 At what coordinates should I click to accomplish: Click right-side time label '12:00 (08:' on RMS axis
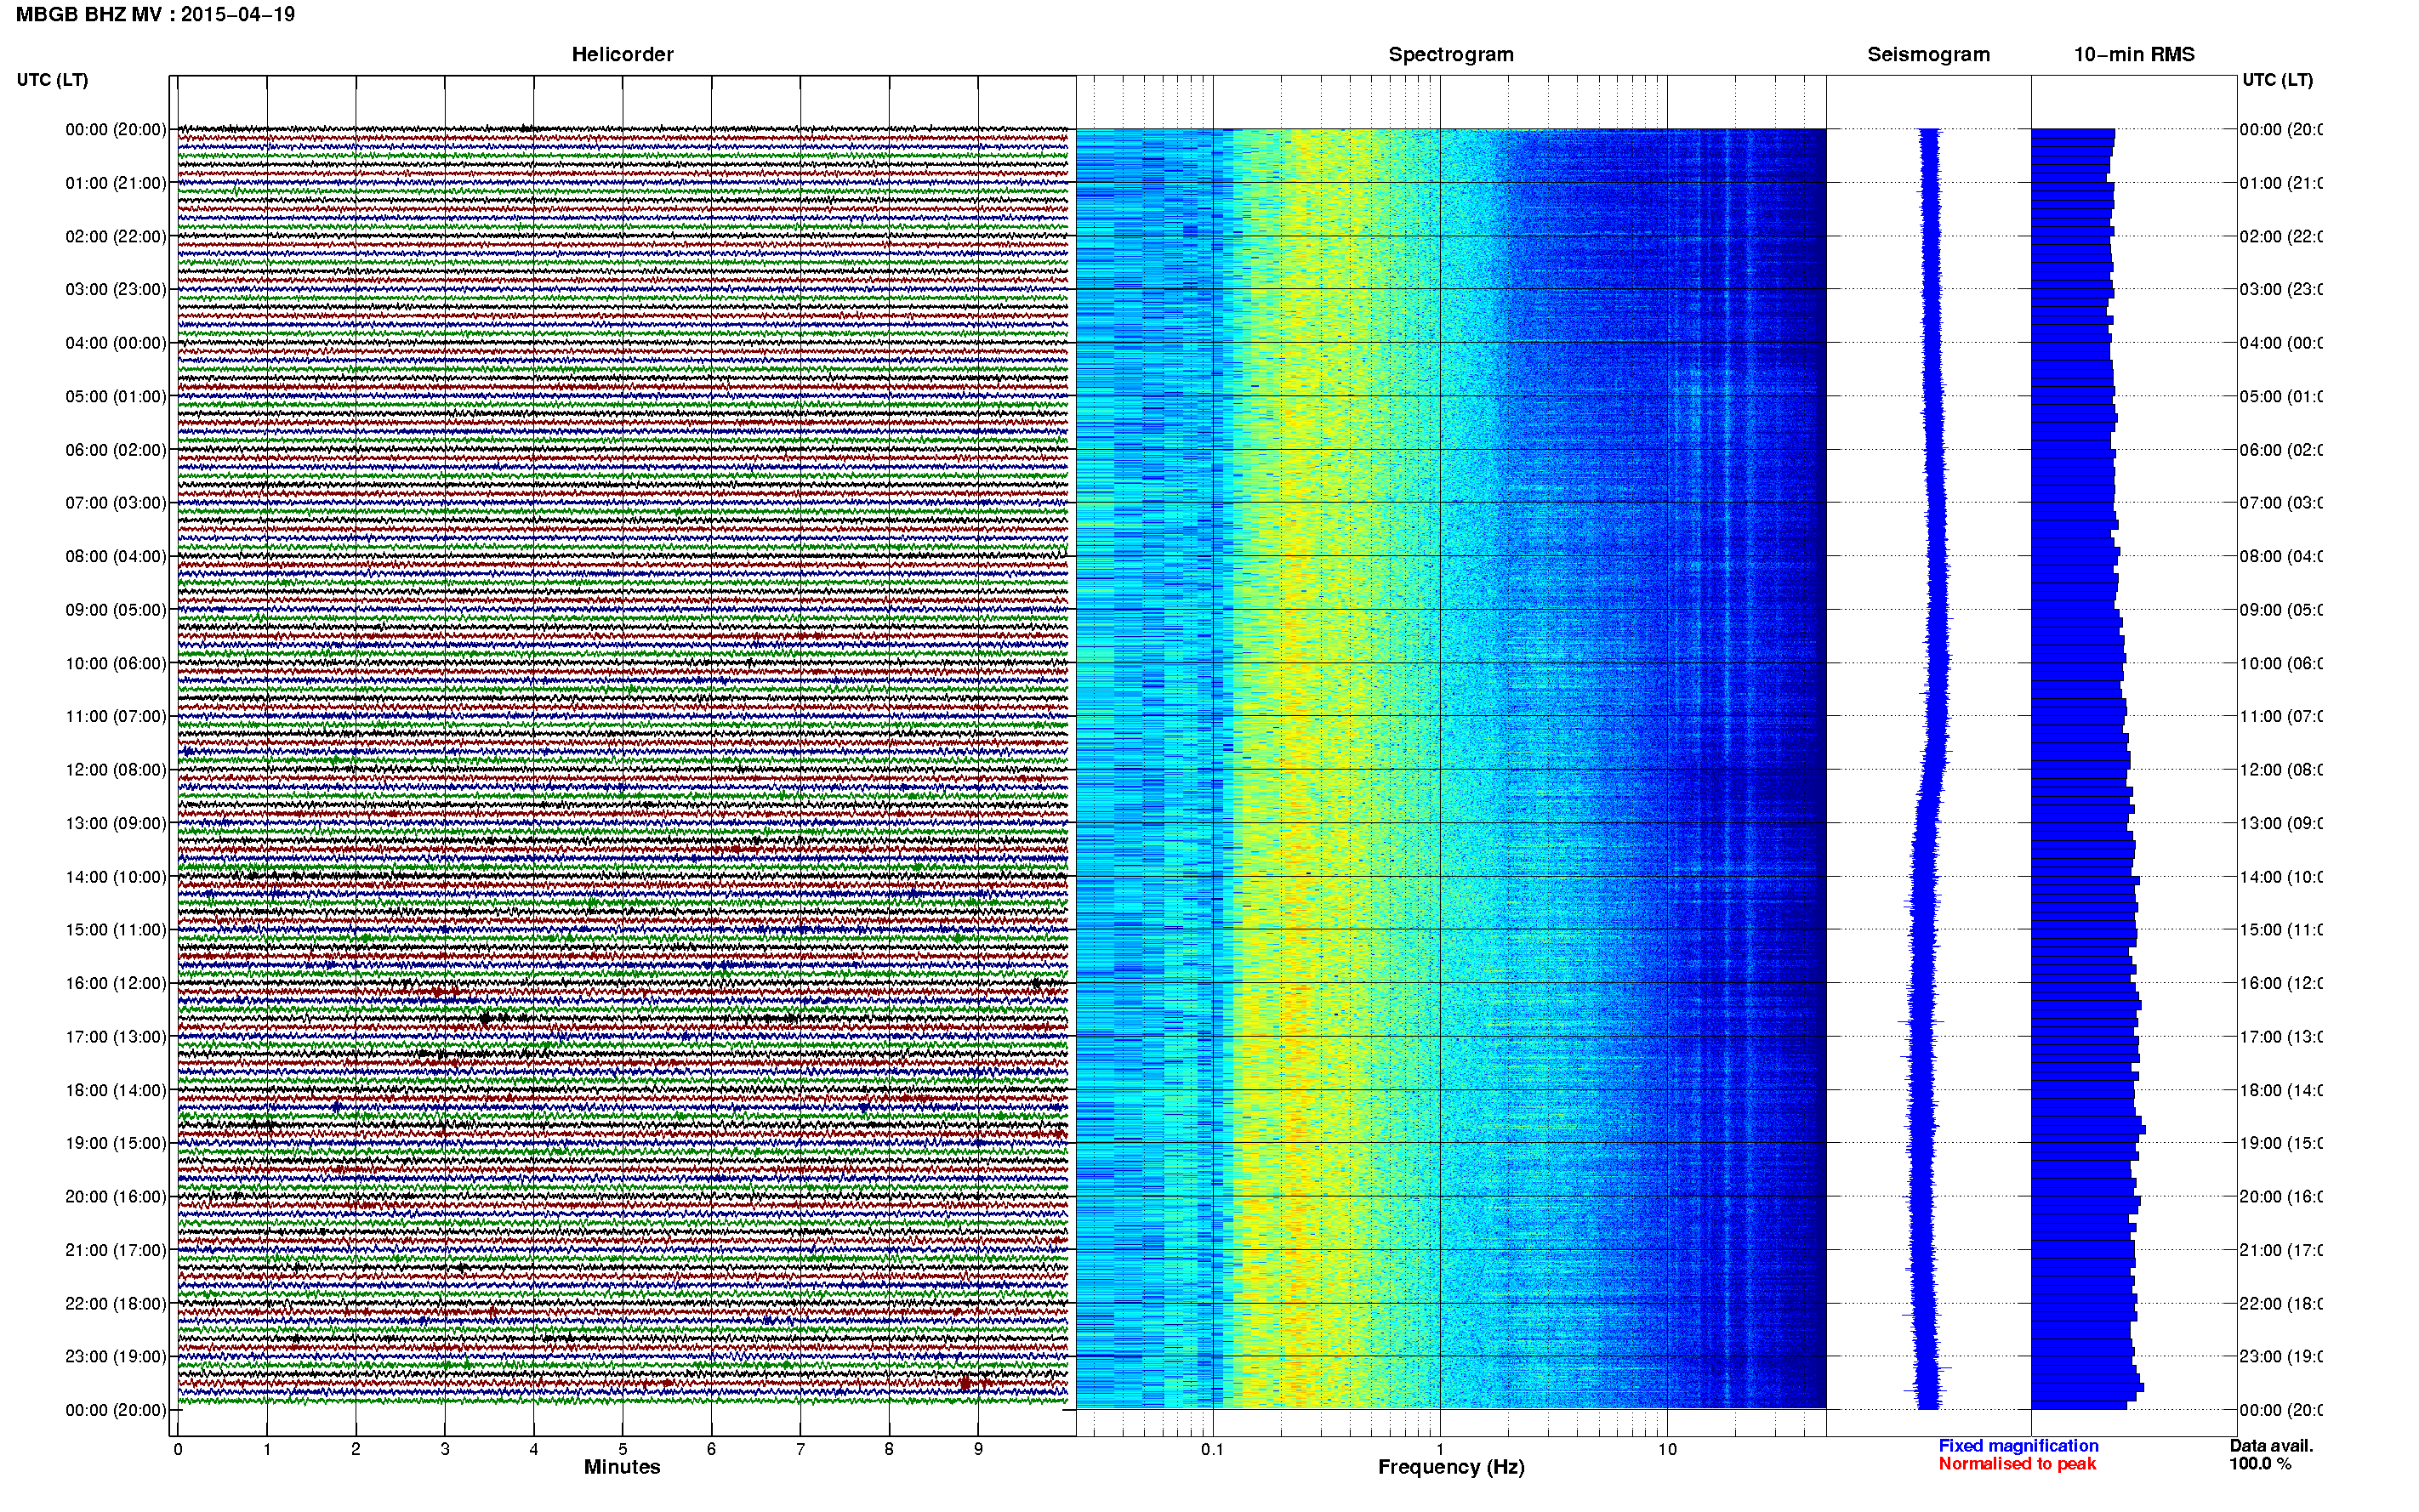point(2280,770)
